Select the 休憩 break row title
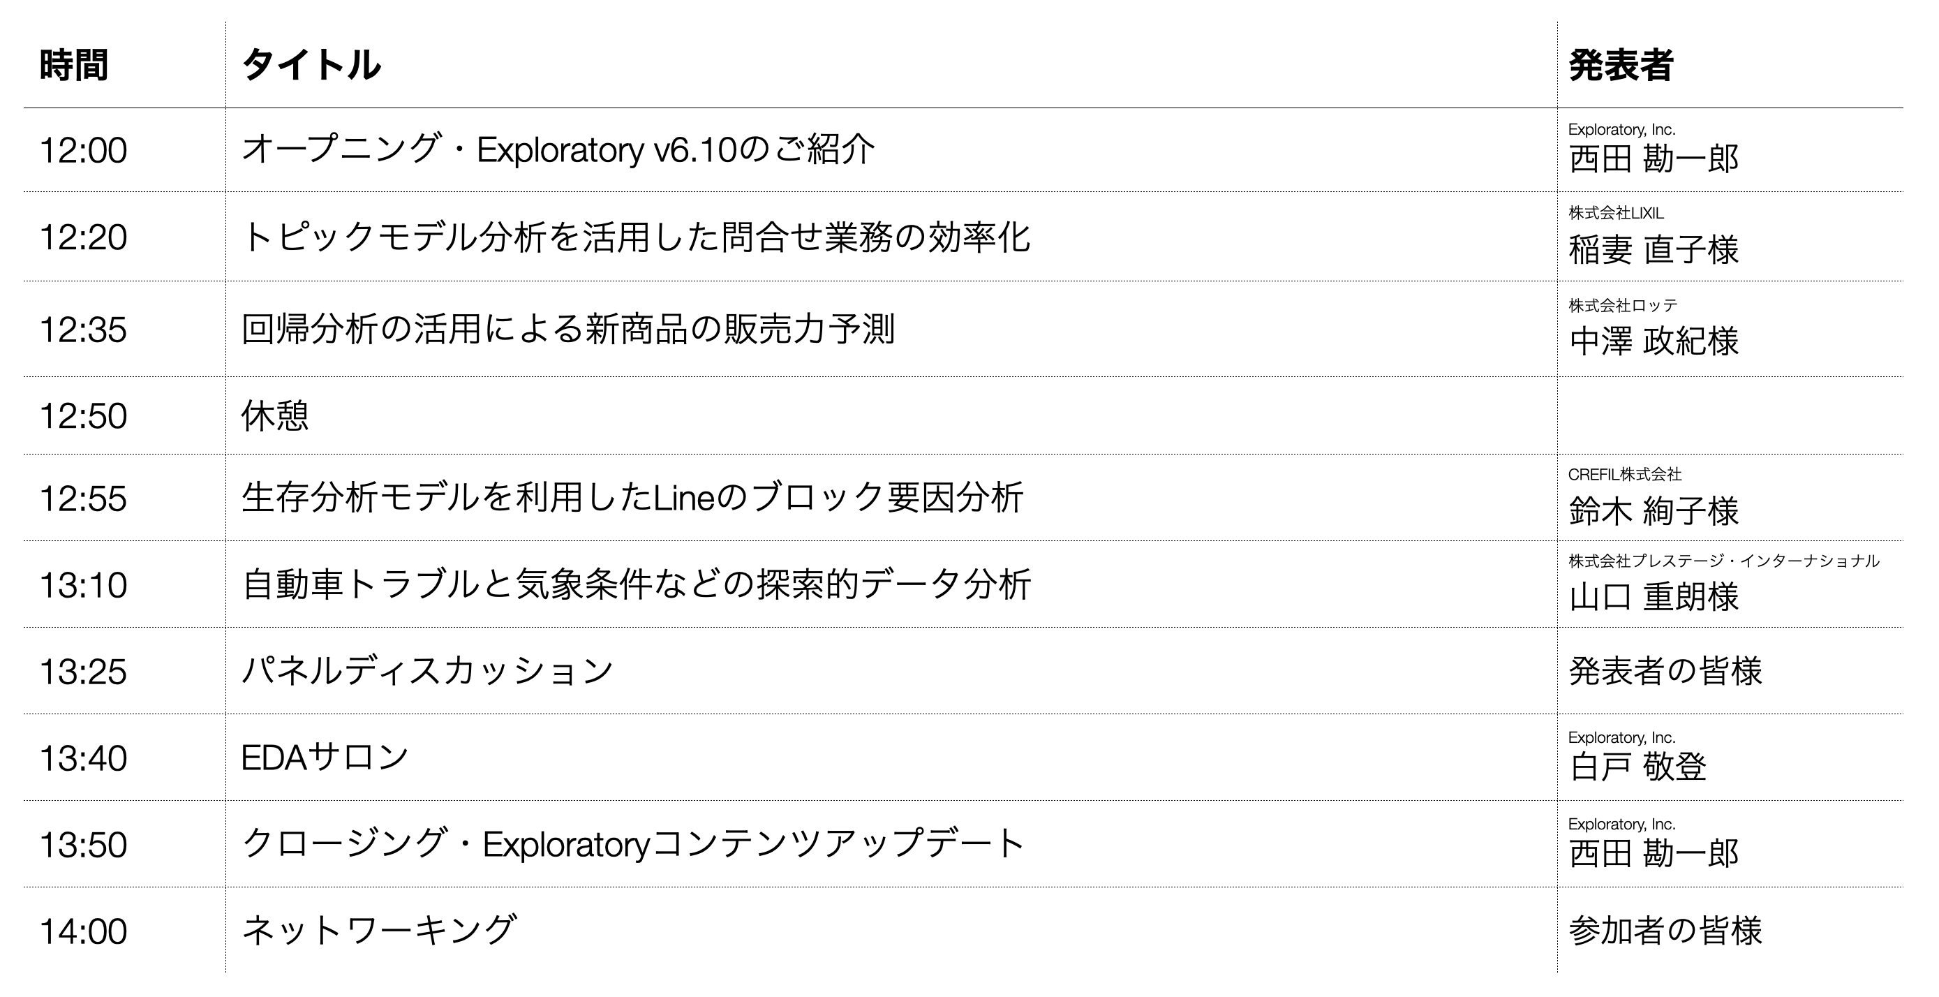The height and width of the screenshot is (997, 1939). (x=275, y=415)
